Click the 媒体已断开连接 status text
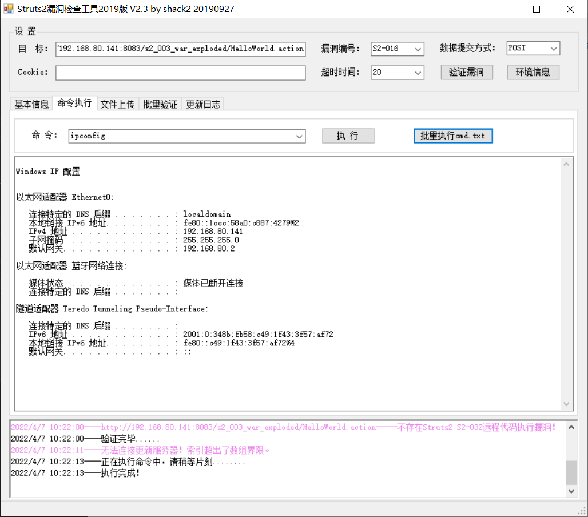 [x=213, y=283]
